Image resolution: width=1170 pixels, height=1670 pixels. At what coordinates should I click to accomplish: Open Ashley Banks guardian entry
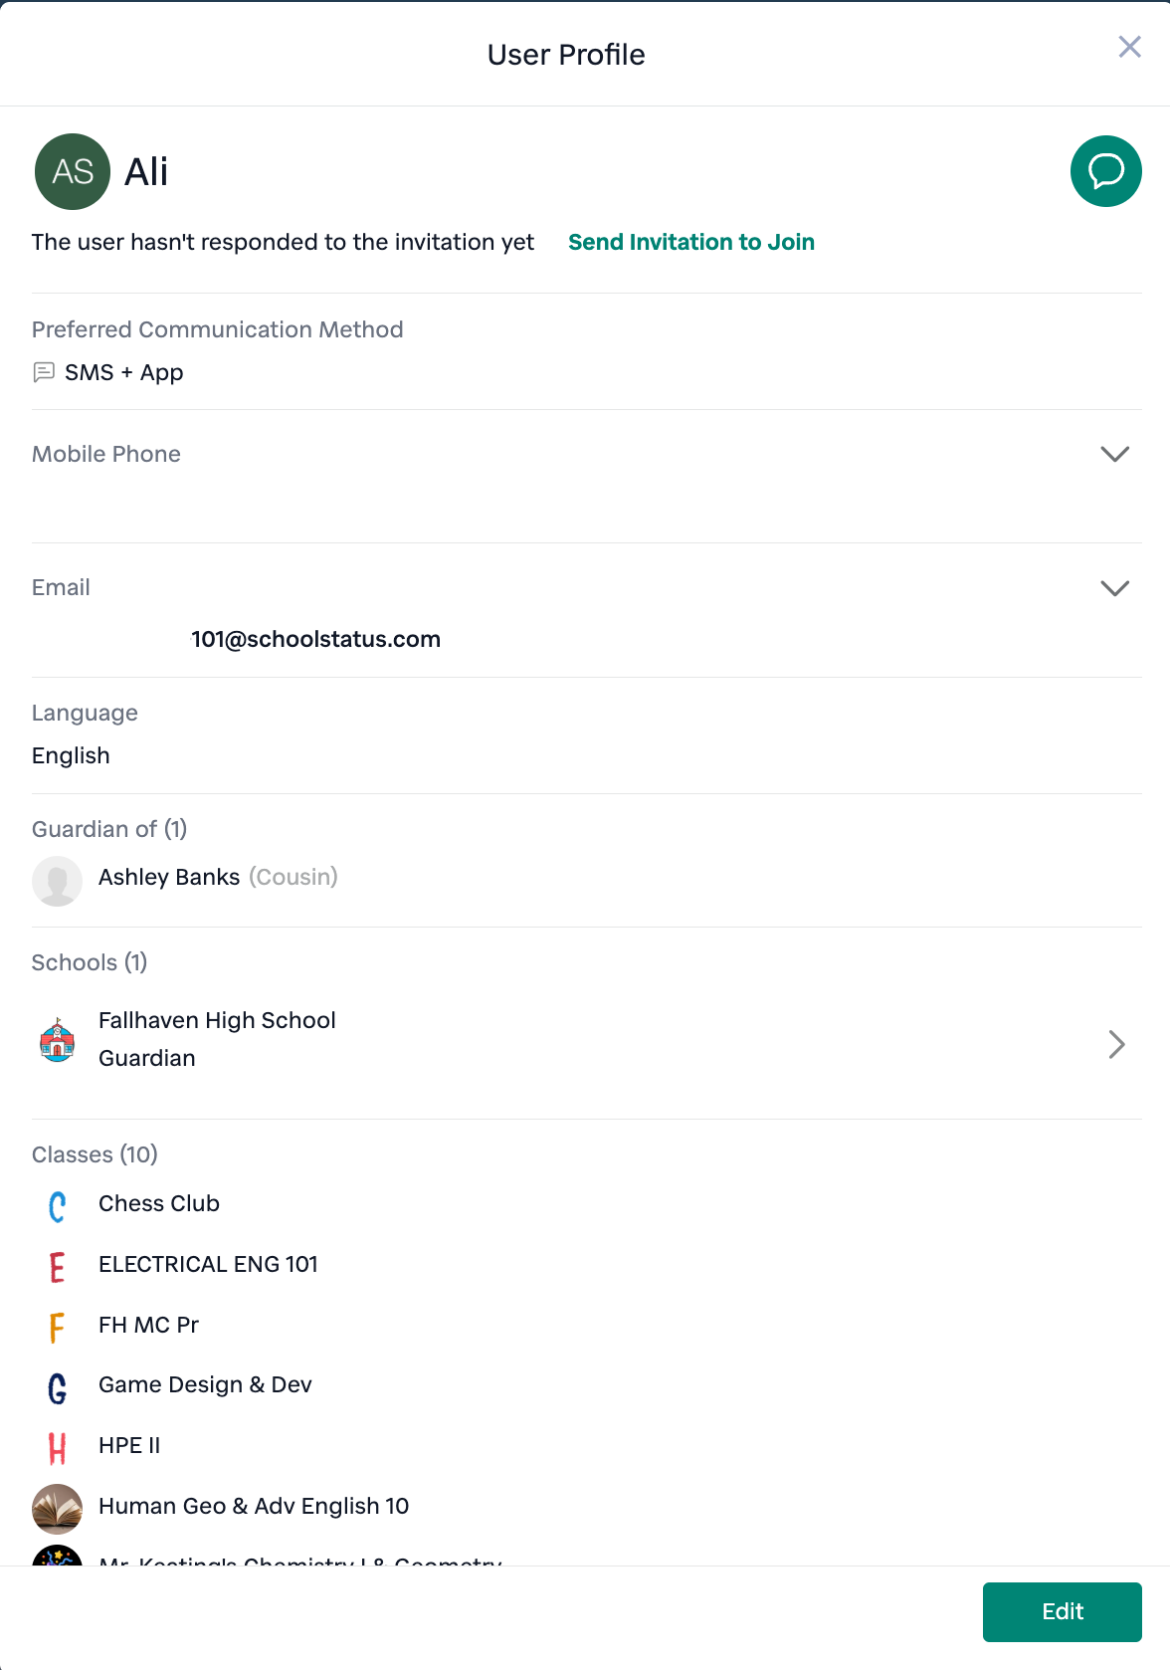[x=169, y=877]
